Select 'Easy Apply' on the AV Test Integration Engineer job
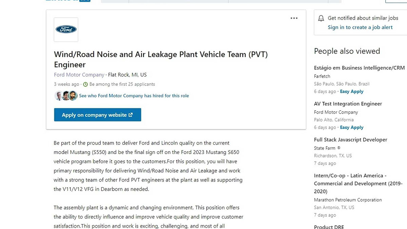Image resolution: width=407 pixels, height=229 pixels. (352, 127)
